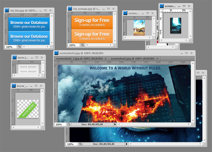Click scroll right arrow in cta_orange.jpg window
This screenshot has height=152, width=212.
pyautogui.click(x=111, y=45)
